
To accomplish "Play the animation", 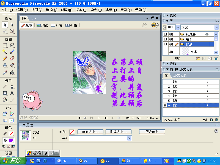I will pos(85,118).
